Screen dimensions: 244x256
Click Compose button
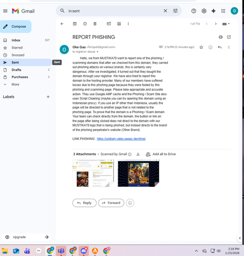(16, 27)
